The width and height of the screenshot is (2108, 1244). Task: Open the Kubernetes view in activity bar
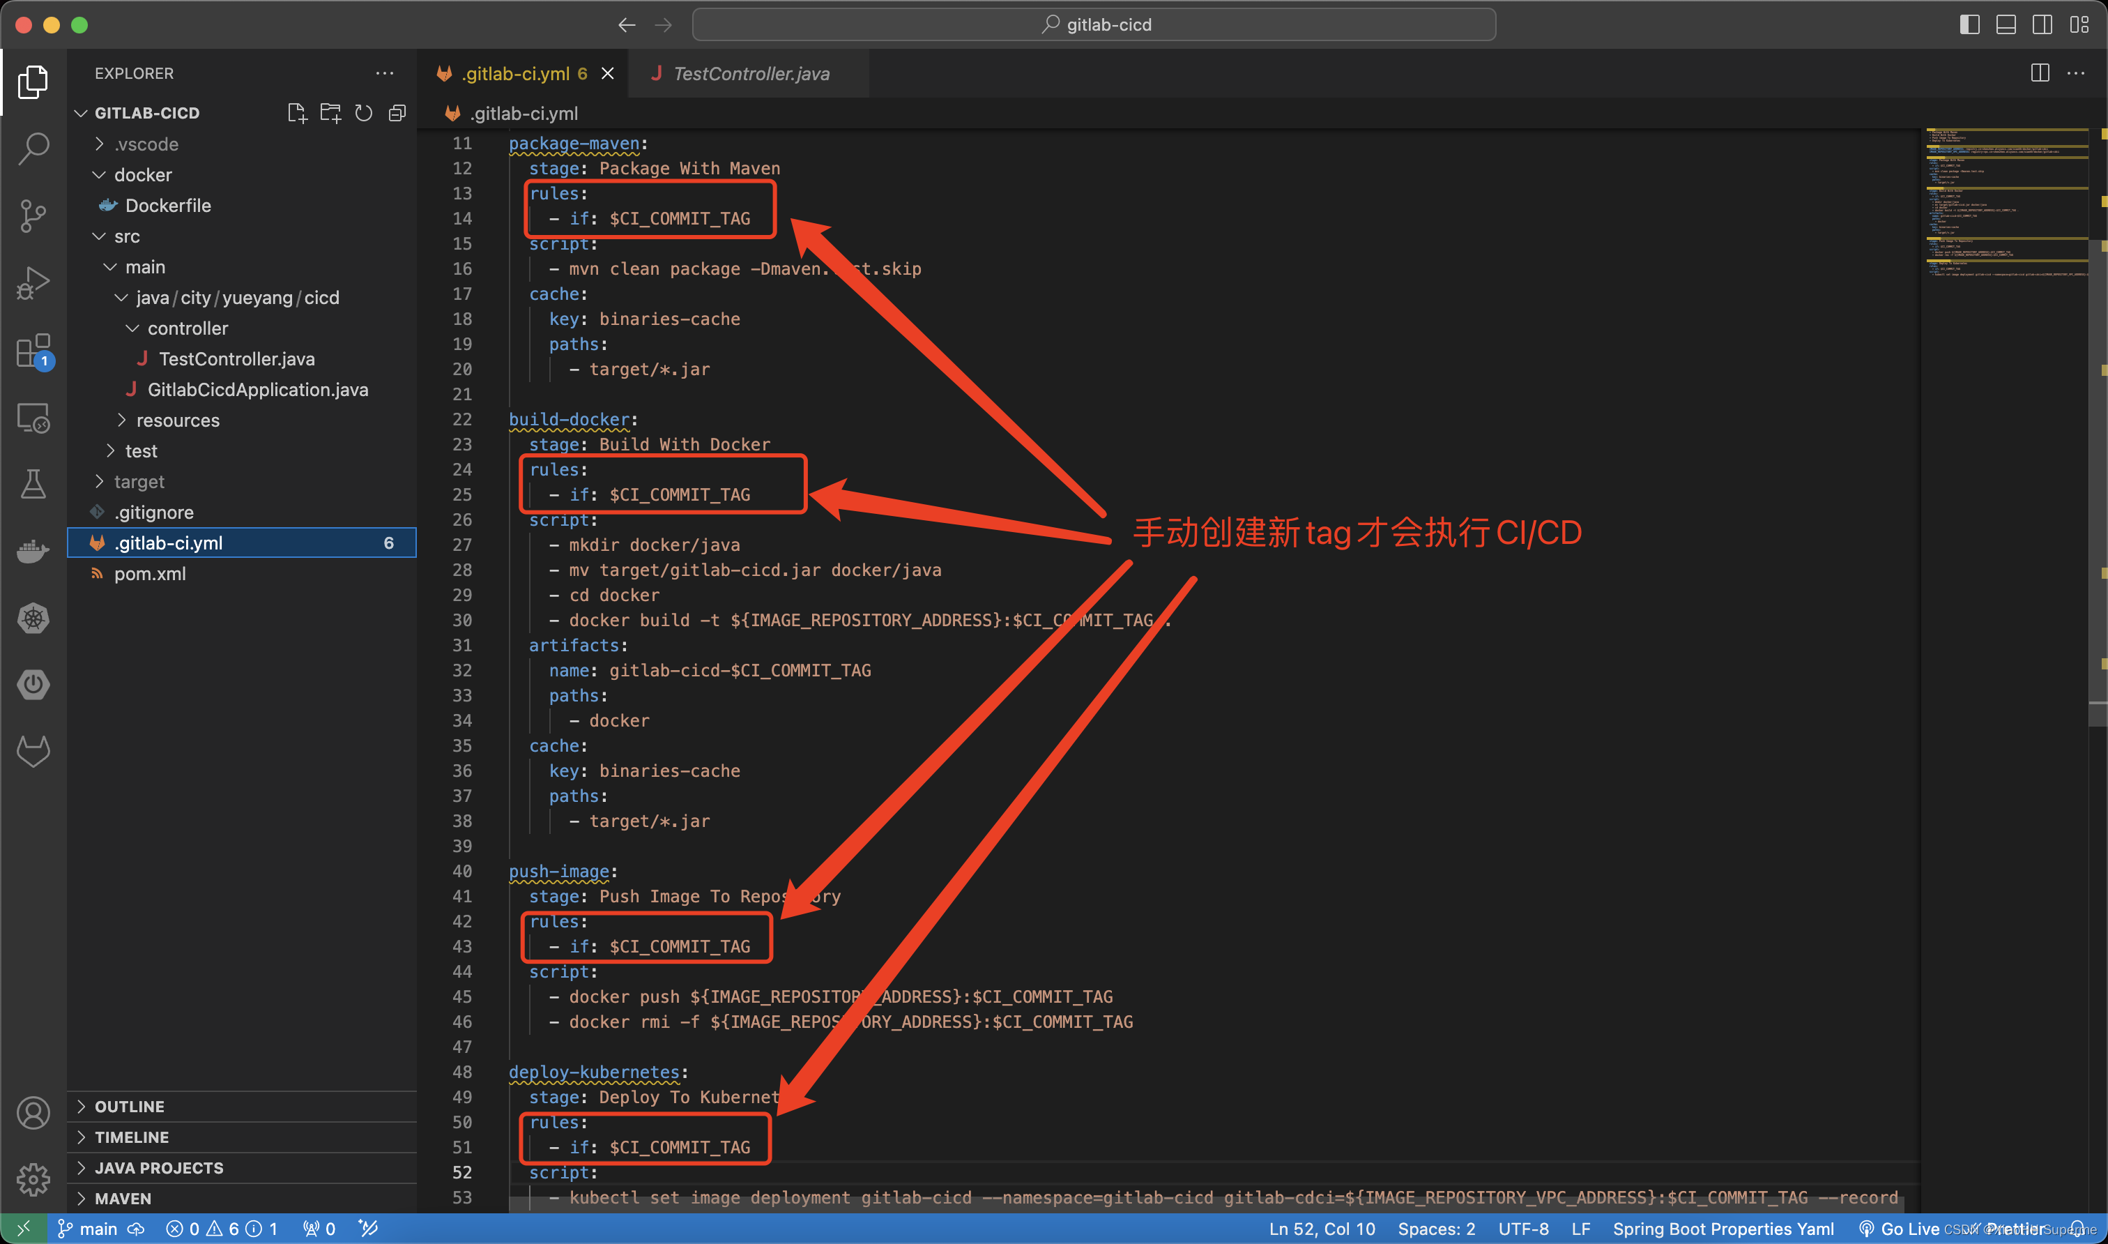pos(33,619)
